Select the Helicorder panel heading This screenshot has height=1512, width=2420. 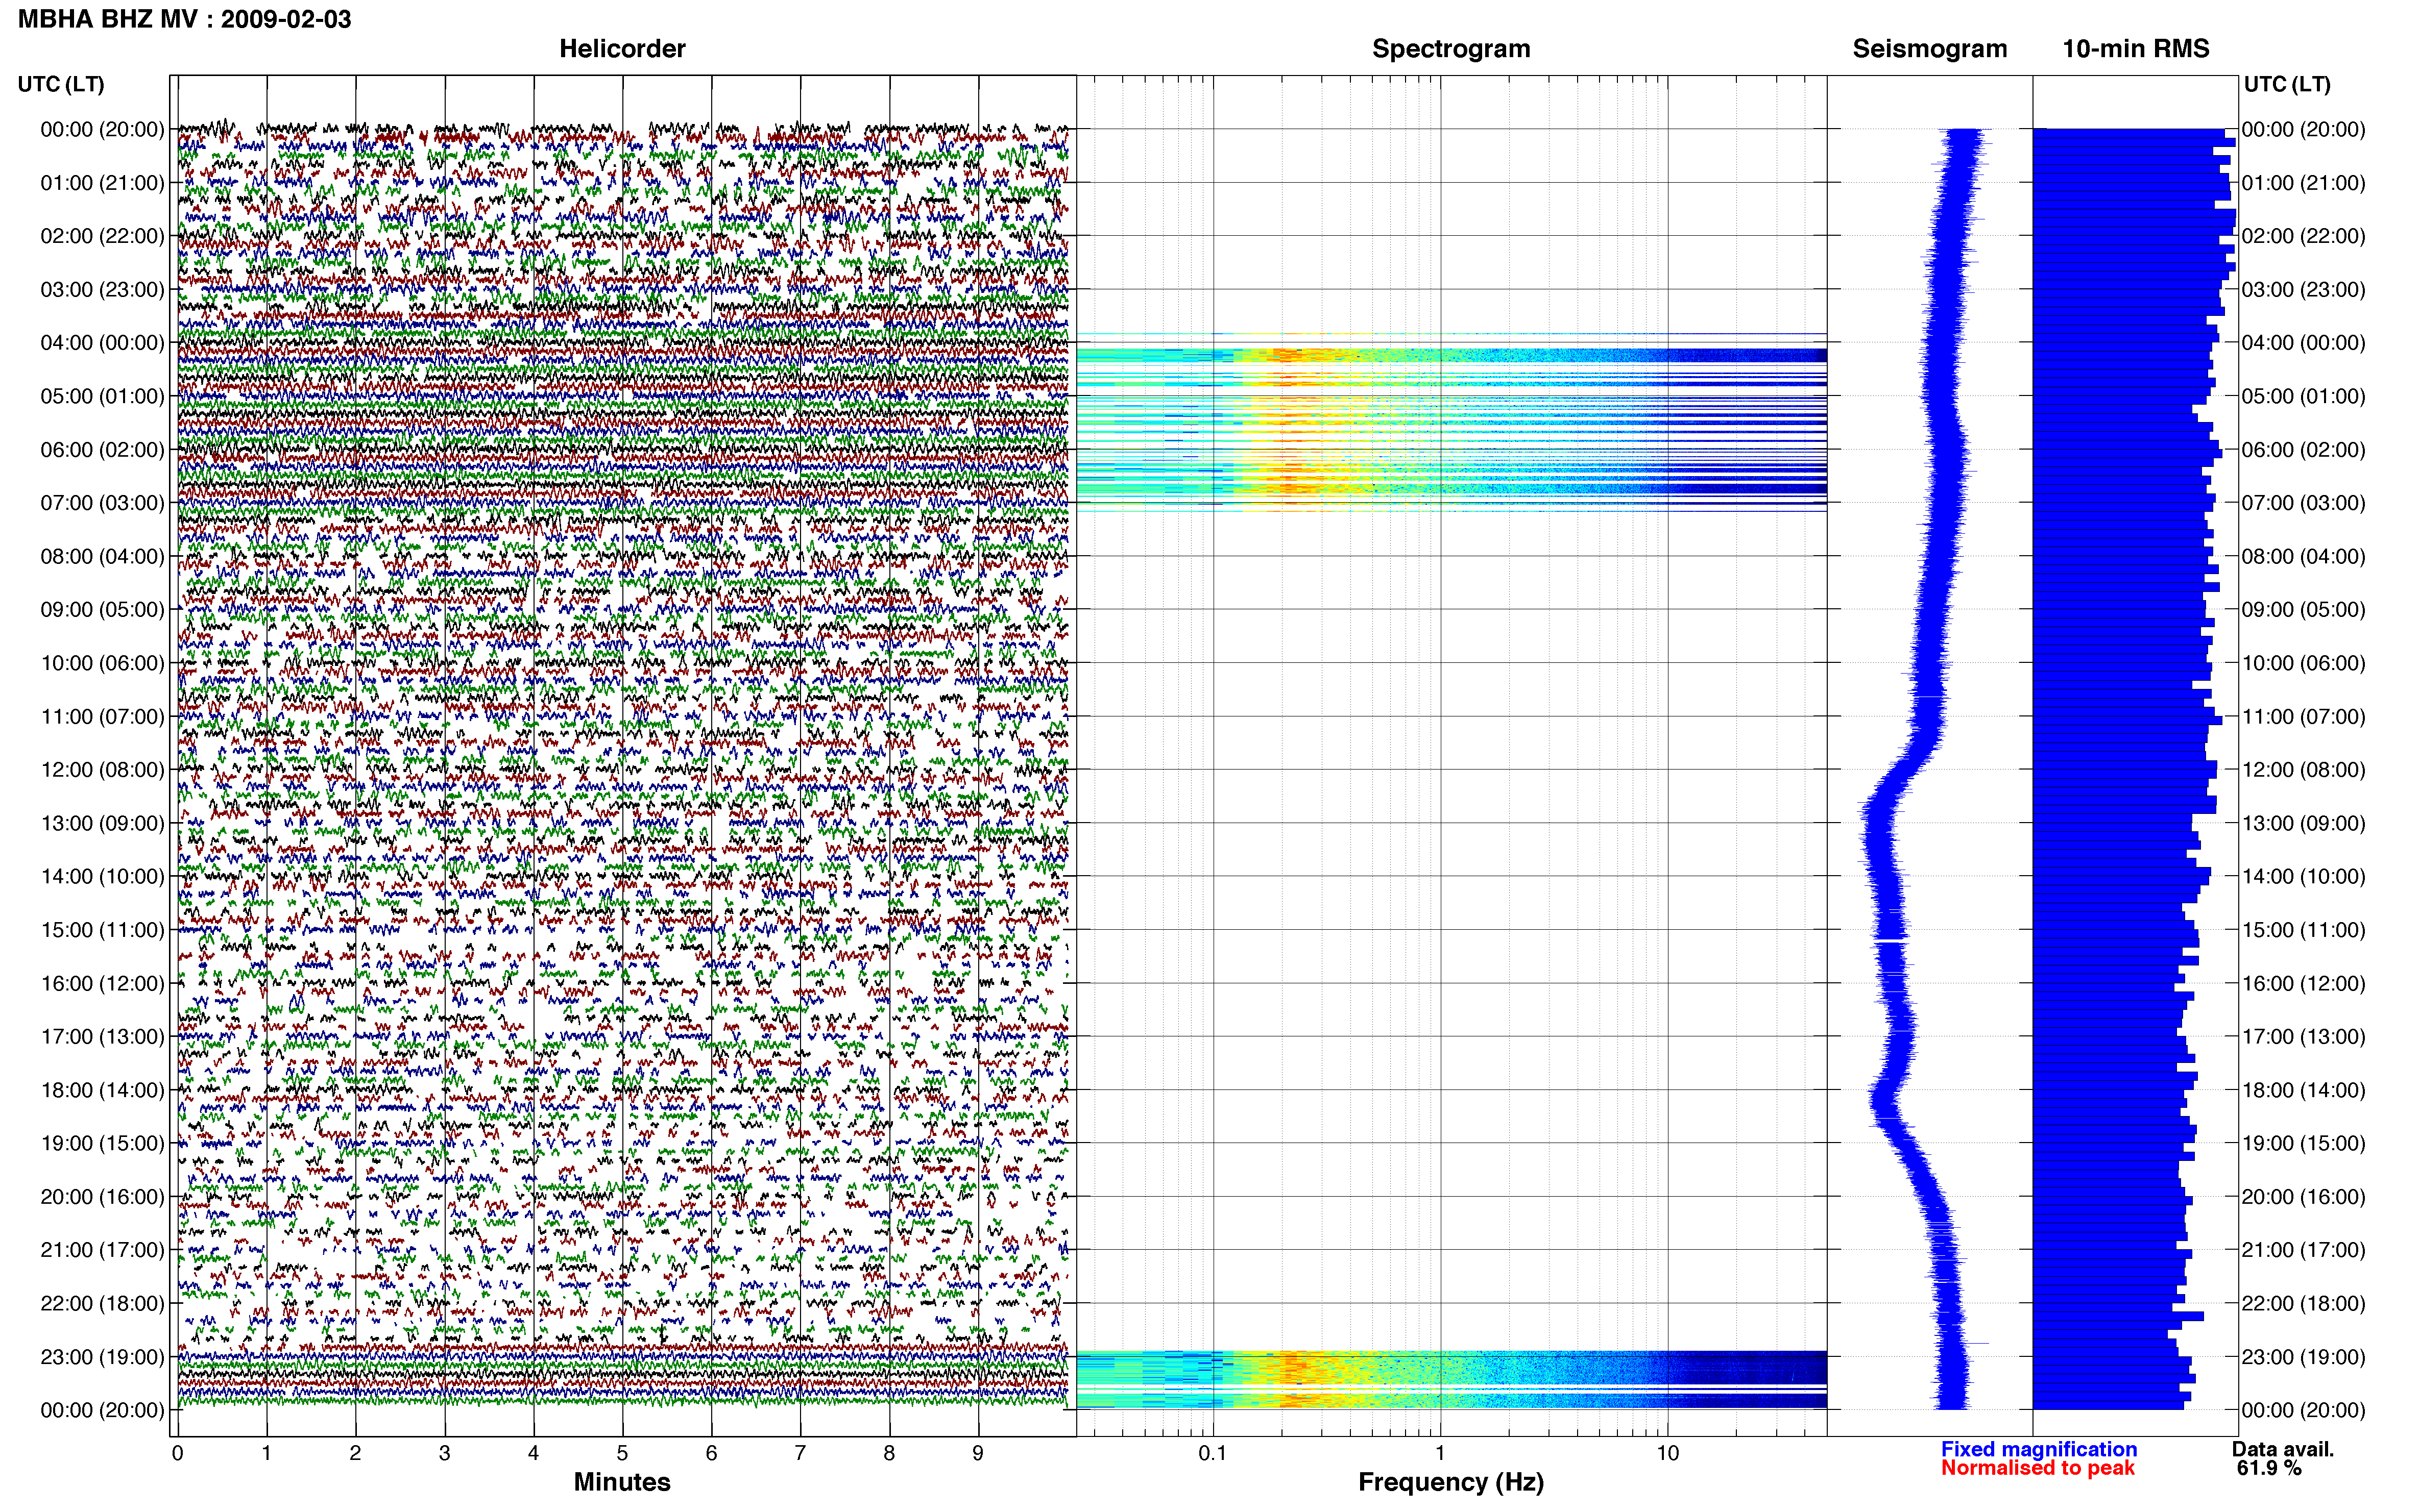[622, 49]
